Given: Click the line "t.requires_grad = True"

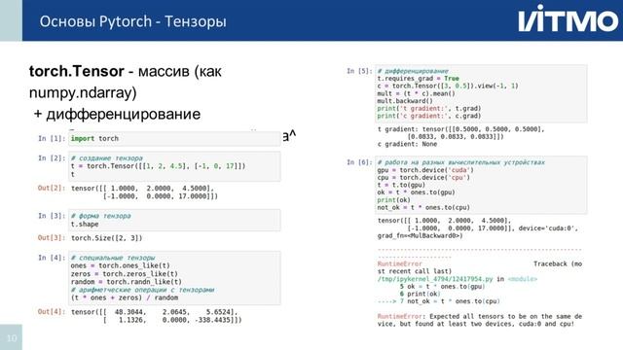Looking at the screenshot, I should pyautogui.click(x=418, y=79).
